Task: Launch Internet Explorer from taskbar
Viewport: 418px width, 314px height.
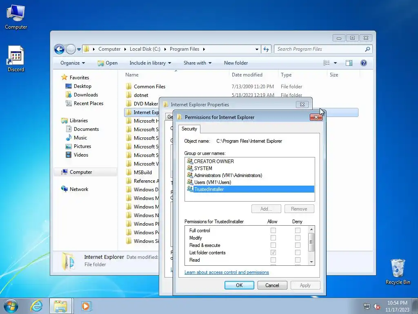Action: point(36,306)
